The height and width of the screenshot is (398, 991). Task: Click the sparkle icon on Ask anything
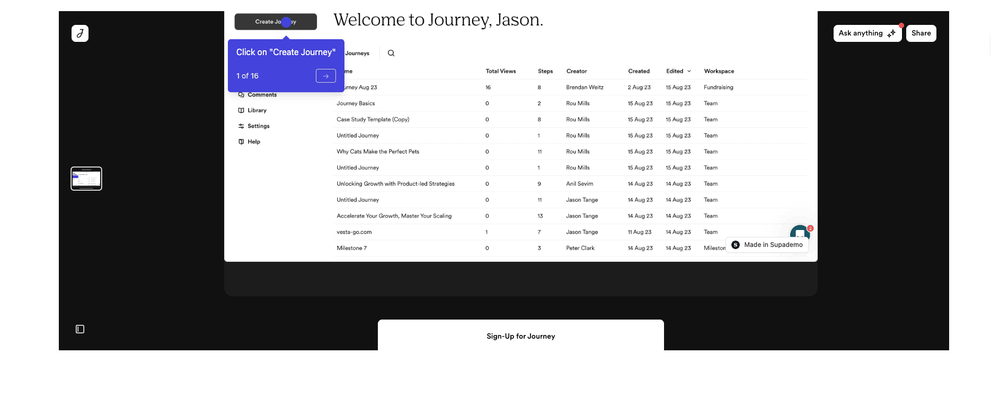pyautogui.click(x=891, y=33)
